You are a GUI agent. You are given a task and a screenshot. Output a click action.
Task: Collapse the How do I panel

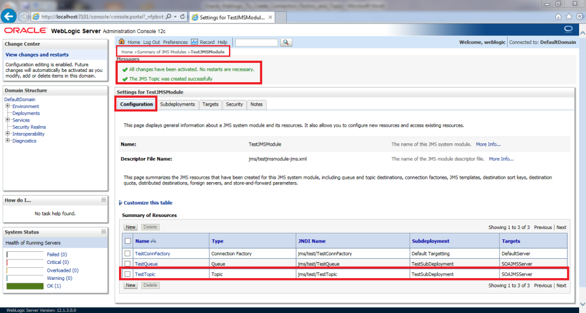(x=104, y=200)
